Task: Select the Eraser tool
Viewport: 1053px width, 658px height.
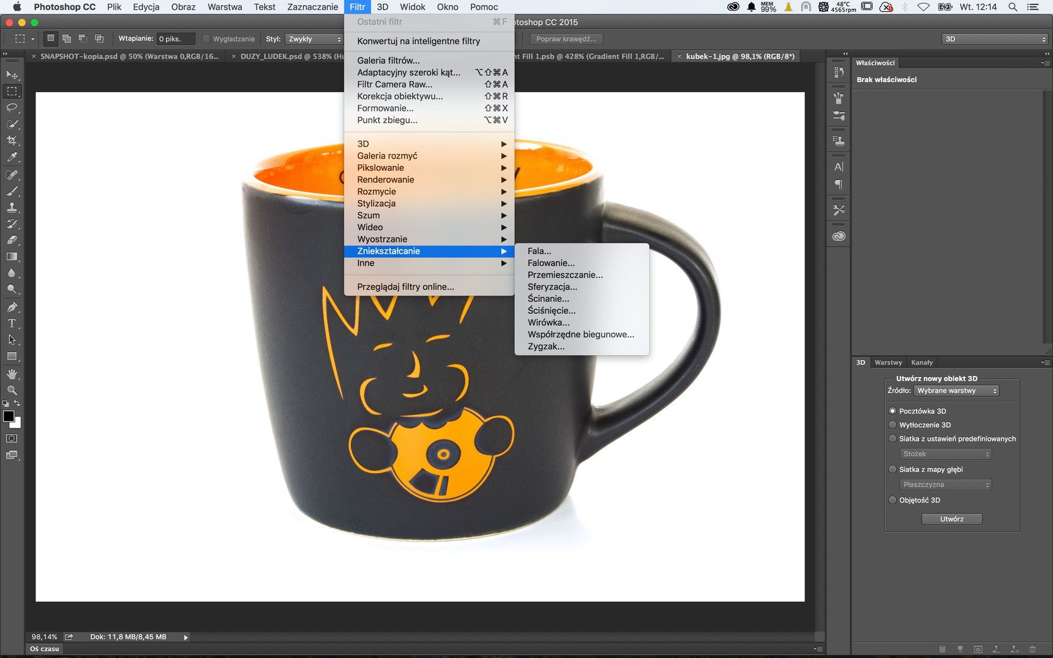Action: pos(12,240)
